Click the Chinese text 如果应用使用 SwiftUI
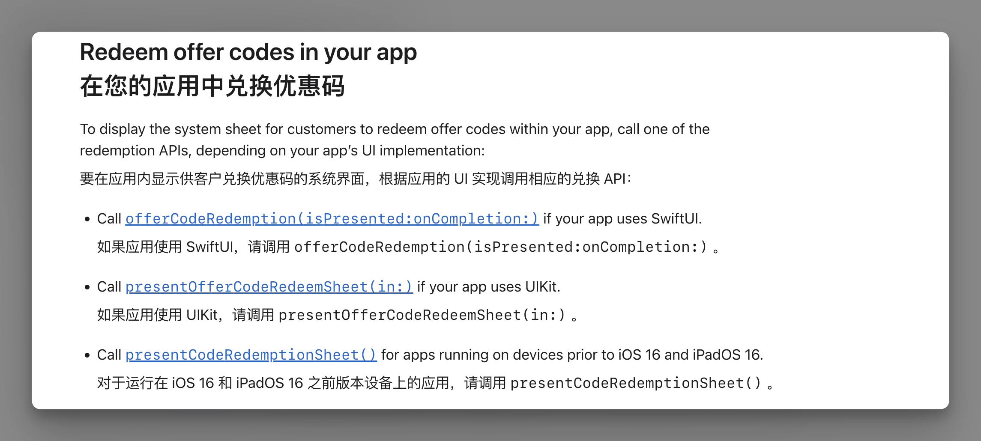Screen dimensions: 981x441 coord(165,247)
